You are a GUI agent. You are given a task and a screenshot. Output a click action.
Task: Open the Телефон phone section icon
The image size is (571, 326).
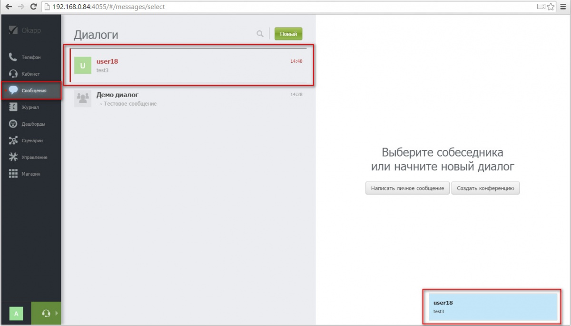[x=13, y=57]
